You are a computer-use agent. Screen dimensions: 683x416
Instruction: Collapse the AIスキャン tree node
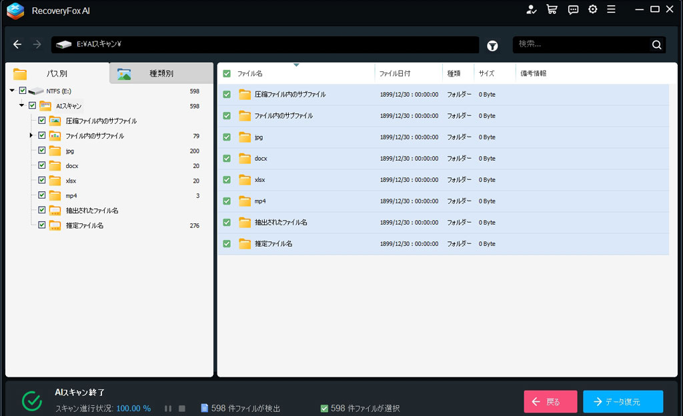pos(22,105)
